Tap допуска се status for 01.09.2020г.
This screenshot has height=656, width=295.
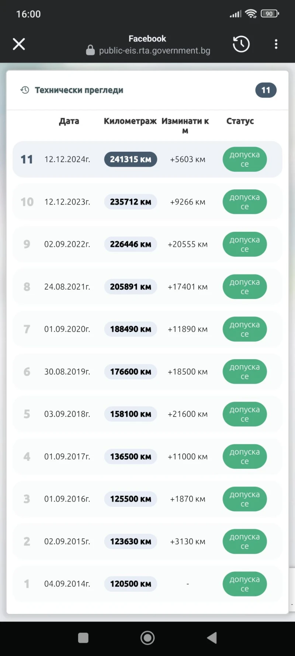coord(244,329)
